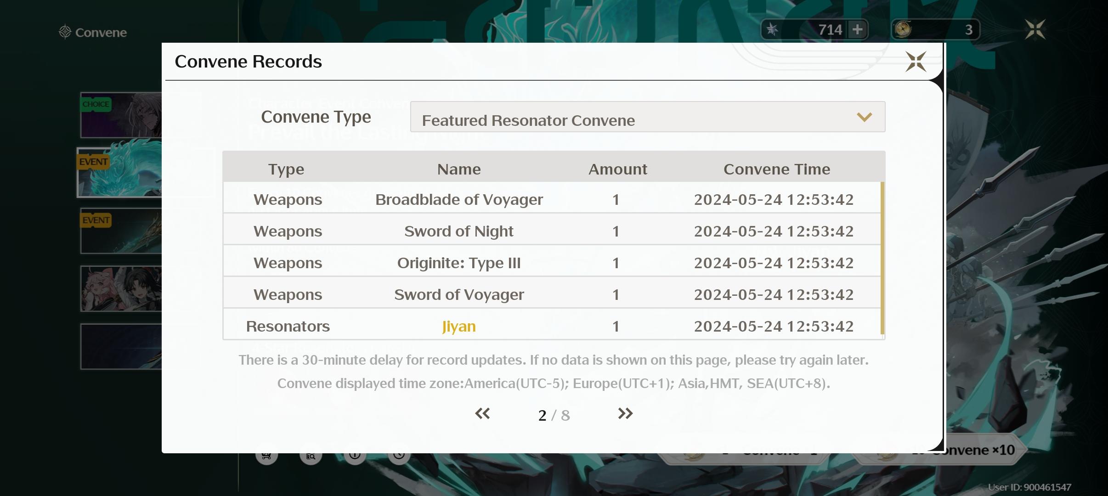Click the Convene logo icon top-left

(x=65, y=32)
